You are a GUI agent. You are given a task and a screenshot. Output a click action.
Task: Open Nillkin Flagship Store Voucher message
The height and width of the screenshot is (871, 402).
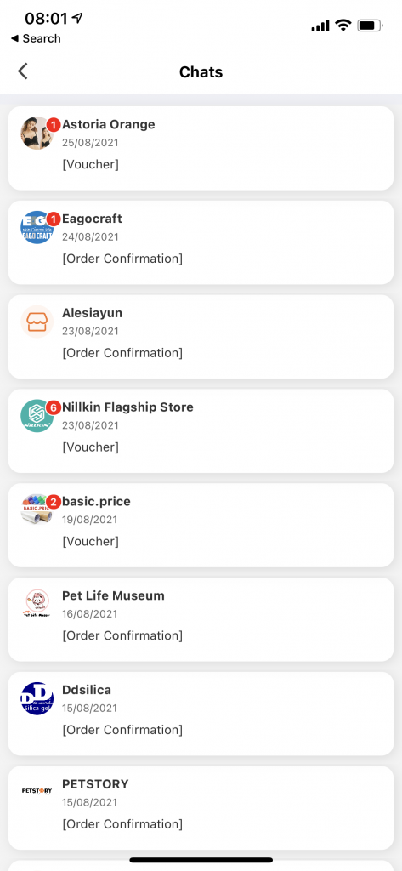201,431
